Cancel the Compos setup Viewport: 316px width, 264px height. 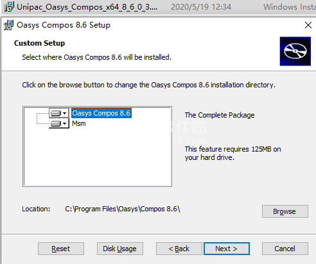coord(285,249)
